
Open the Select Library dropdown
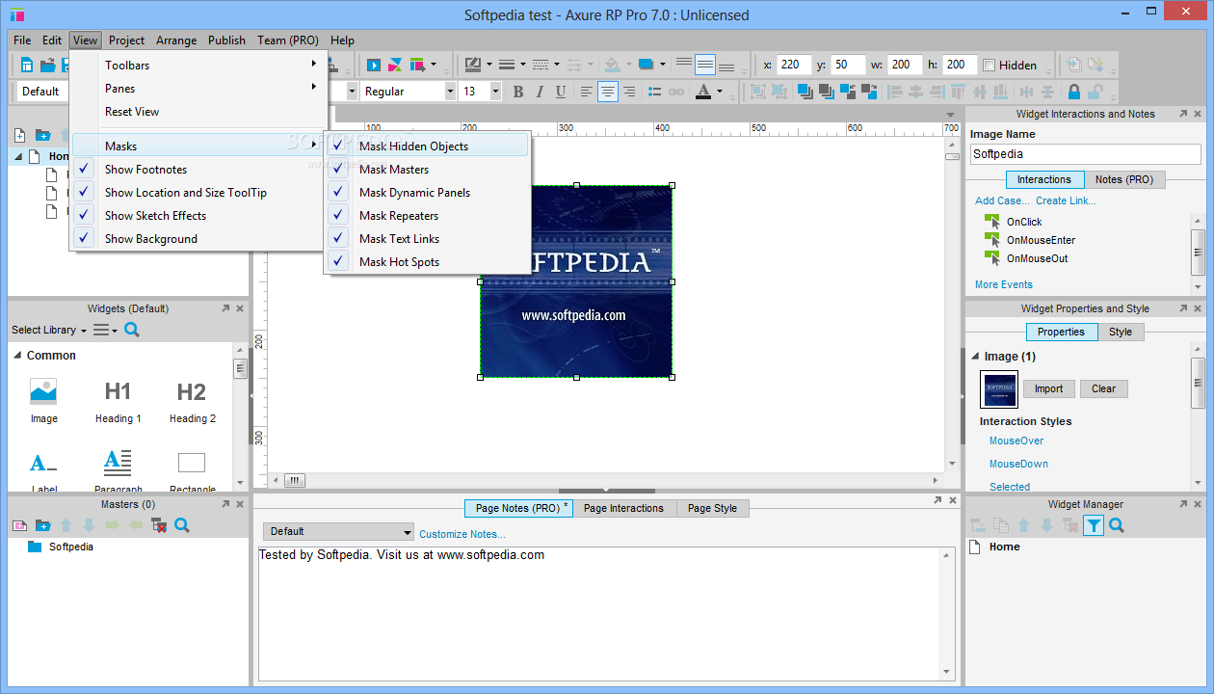coord(49,330)
